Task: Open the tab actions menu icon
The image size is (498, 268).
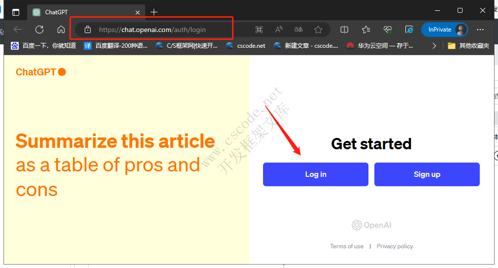Action: click(16, 12)
